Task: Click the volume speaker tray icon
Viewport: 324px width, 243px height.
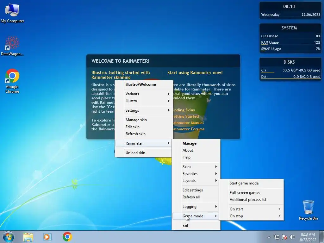Action: (x=292, y=237)
